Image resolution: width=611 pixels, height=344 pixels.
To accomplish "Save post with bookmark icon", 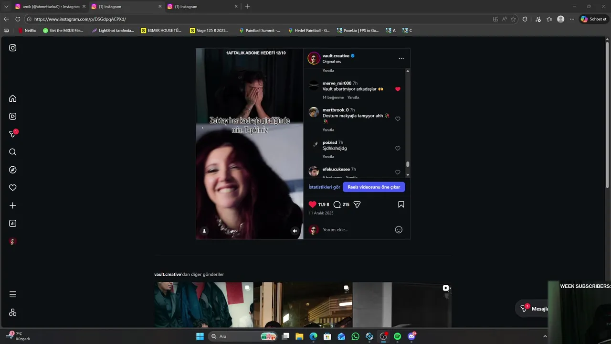I will [x=401, y=204].
